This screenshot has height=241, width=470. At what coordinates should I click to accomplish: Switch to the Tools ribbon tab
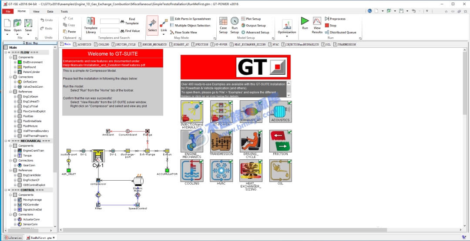(x=64, y=11)
